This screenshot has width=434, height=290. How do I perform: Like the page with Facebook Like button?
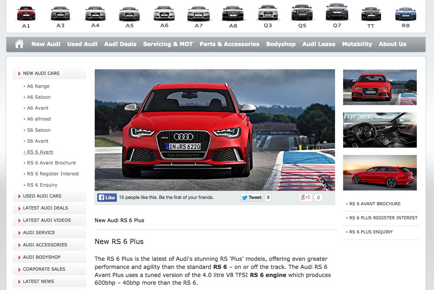tap(107, 198)
